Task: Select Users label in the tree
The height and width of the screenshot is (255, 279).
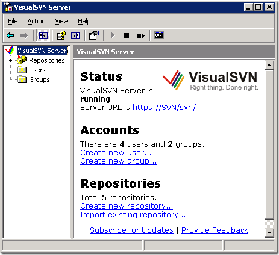Action: click(37, 70)
